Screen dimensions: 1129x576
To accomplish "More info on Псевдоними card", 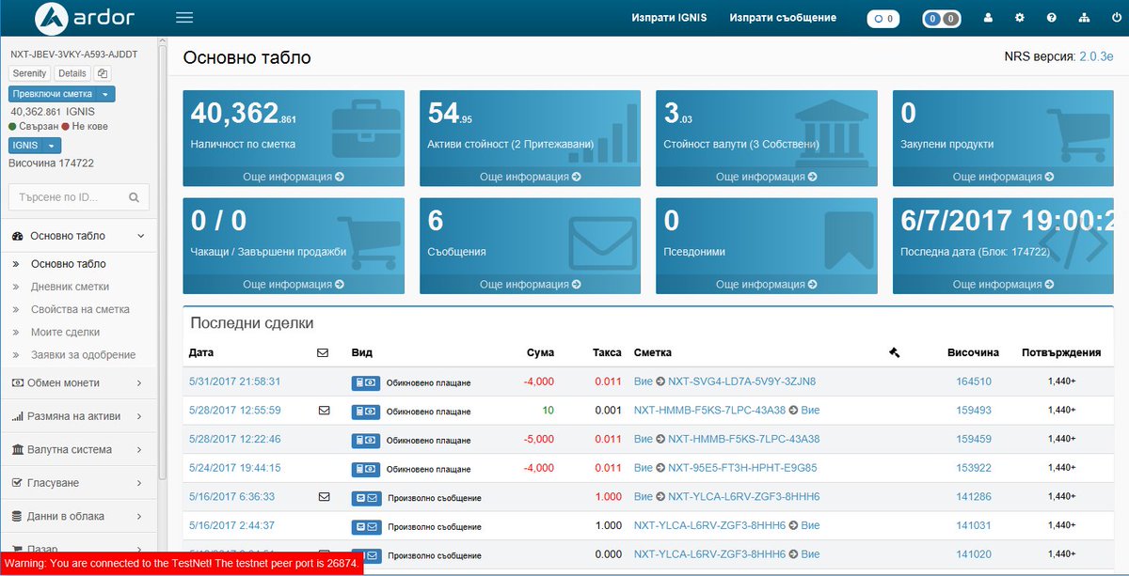I will tap(767, 284).
